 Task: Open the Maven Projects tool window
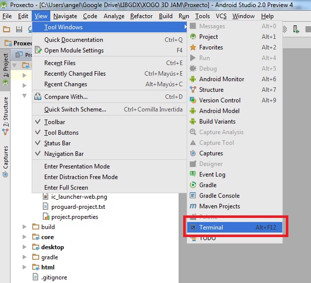tap(235, 206)
